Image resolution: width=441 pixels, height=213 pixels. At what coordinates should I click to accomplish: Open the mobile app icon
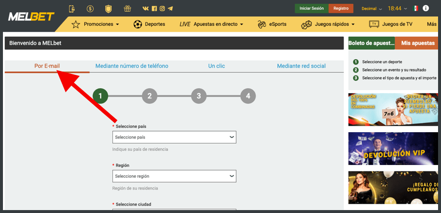point(72,9)
